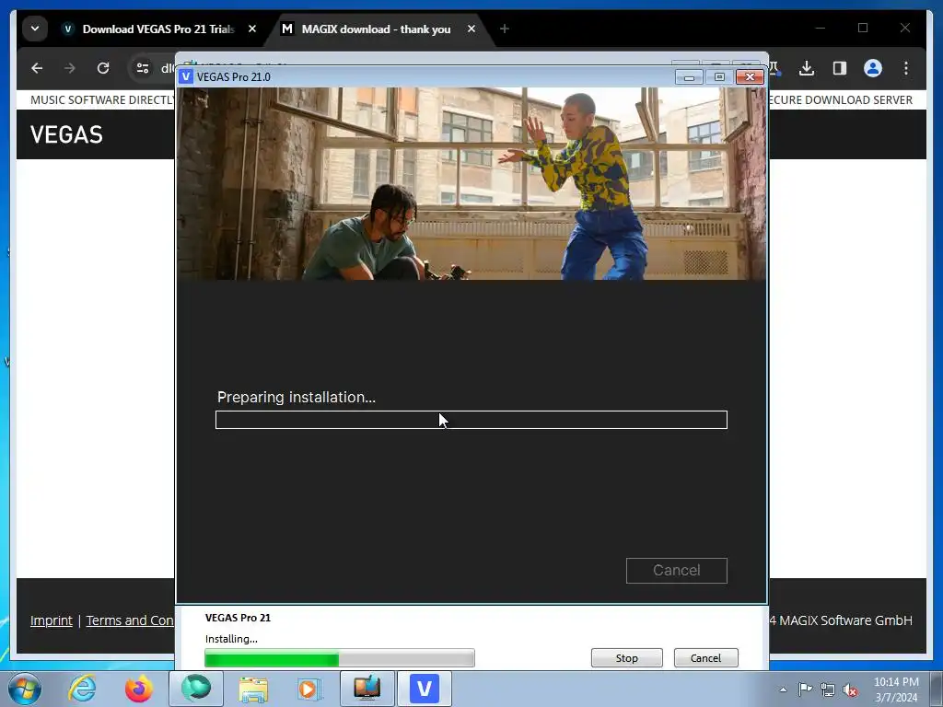Close the Download VEGAS Pro 21 Trials tab

pyautogui.click(x=252, y=29)
